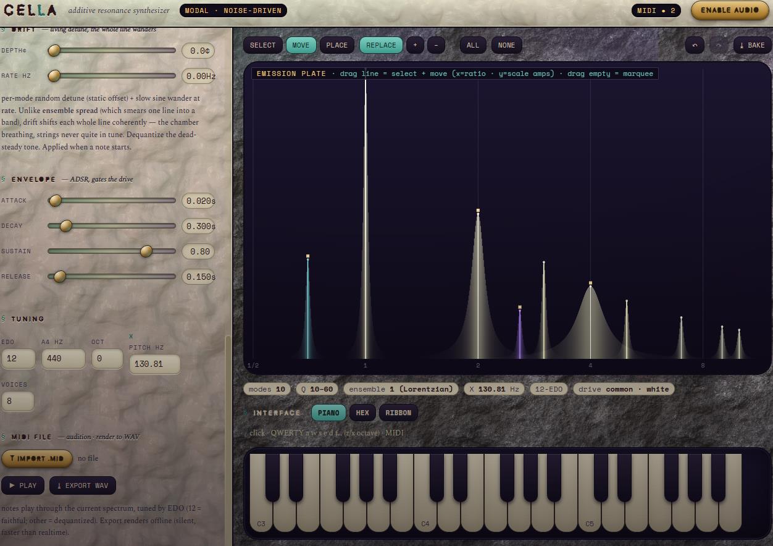Click the rate 0.00Hz value box

(198, 76)
